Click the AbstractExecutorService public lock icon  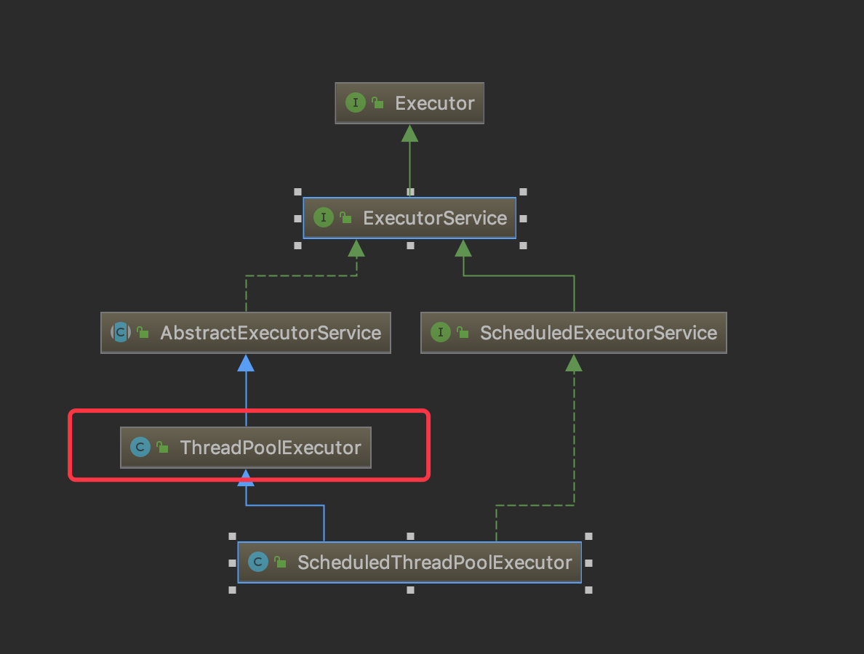pyautogui.click(x=143, y=332)
